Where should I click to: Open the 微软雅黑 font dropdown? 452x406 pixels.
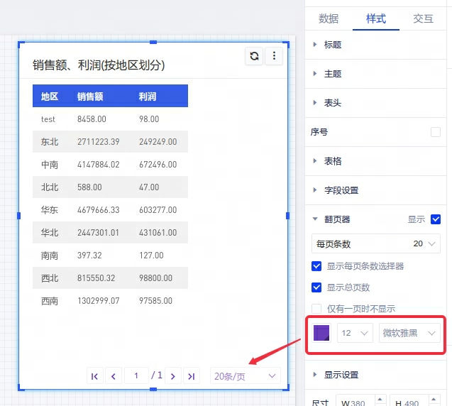click(409, 333)
